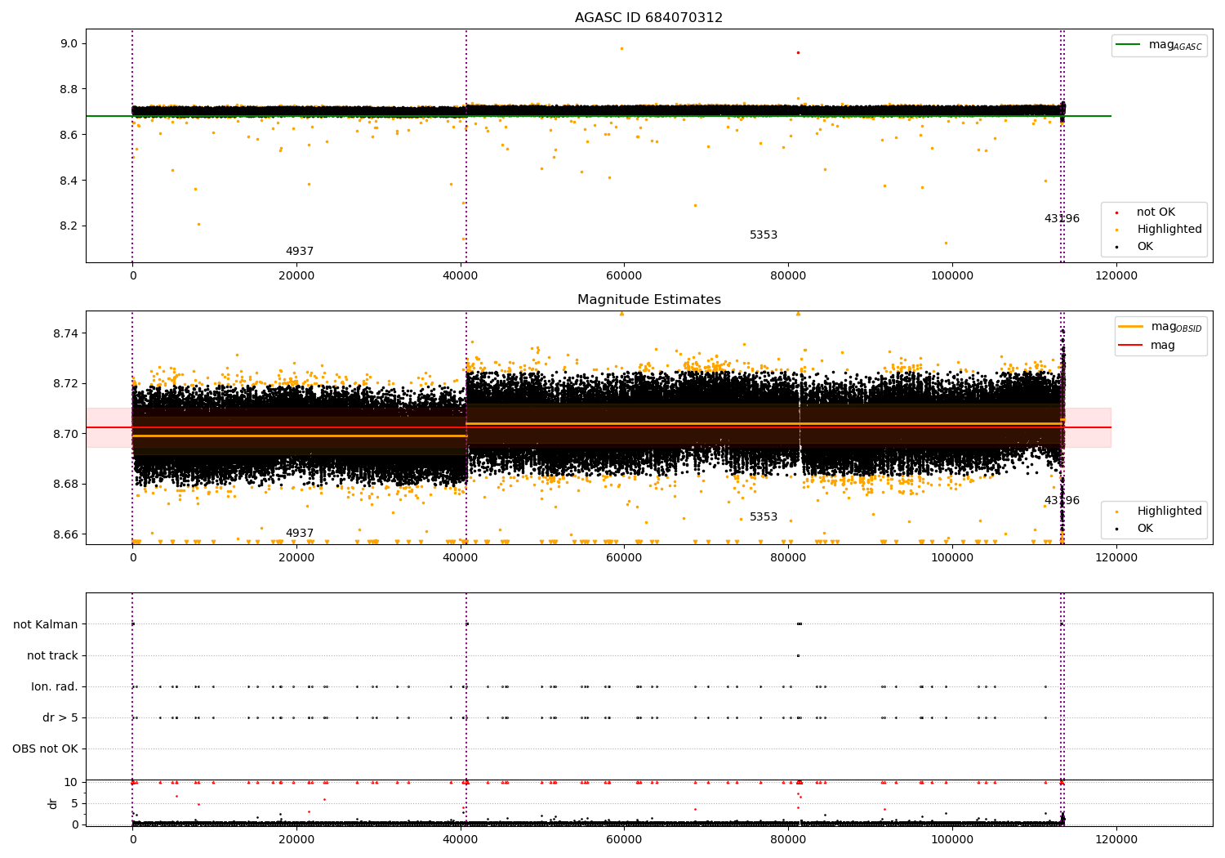Image resolution: width=1225 pixels, height=858 pixels.
Task: Click the 8.2 tick on top plot
Action: [68, 226]
